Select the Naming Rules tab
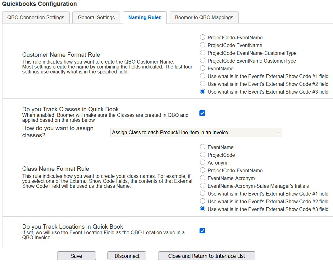 click(x=145, y=17)
